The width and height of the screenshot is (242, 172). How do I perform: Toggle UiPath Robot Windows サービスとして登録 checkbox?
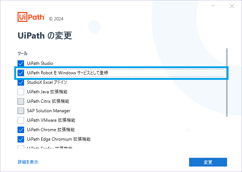pos(21,73)
